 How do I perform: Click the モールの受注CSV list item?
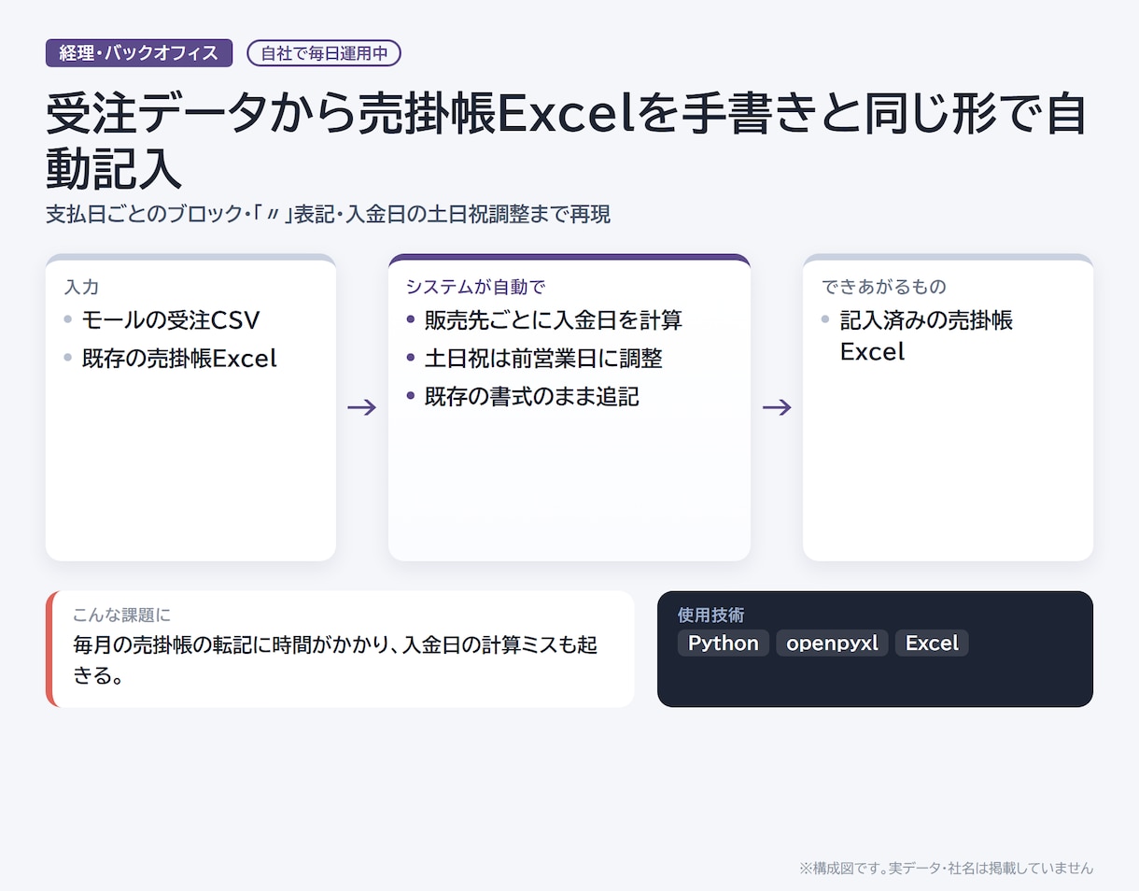pos(170,320)
